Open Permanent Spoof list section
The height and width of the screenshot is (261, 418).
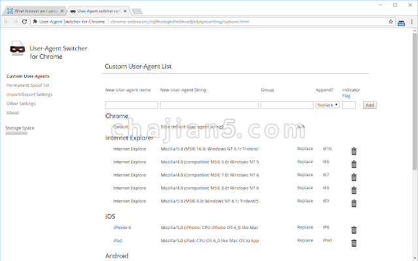click(27, 85)
